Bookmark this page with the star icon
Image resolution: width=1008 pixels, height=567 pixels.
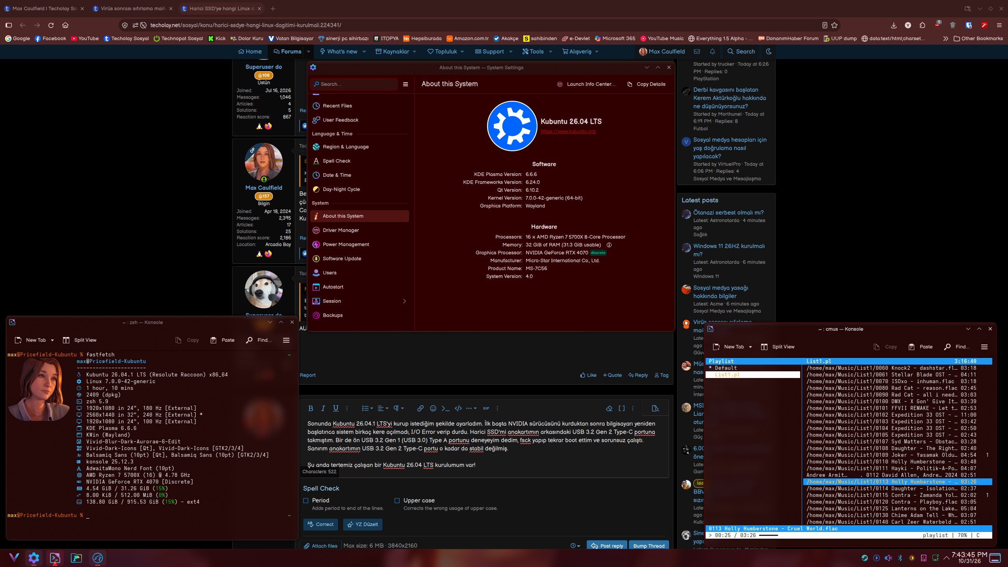834,25
